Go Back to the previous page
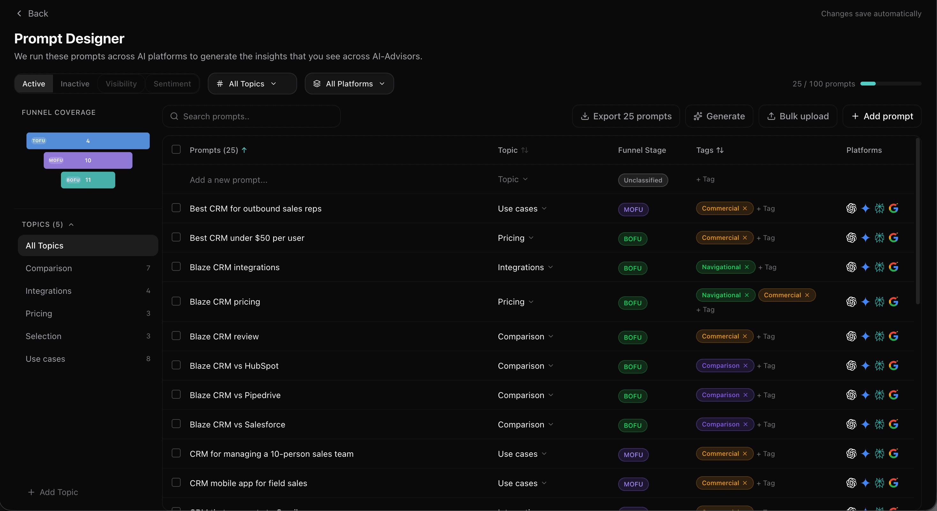The image size is (937, 511). pos(32,13)
